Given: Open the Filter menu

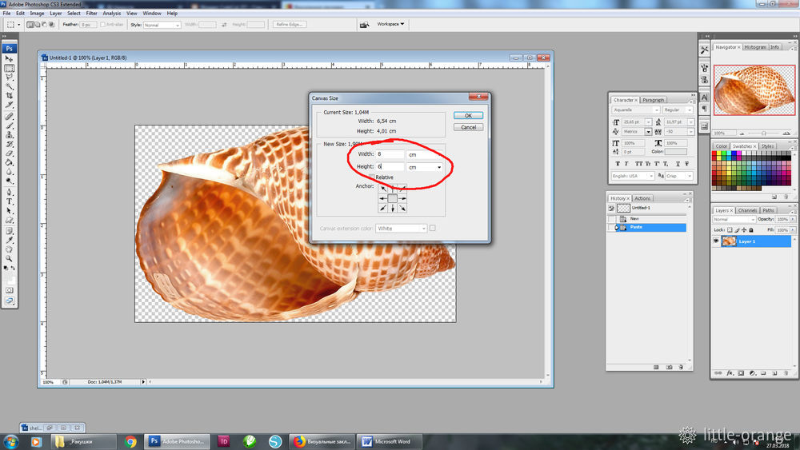Looking at the screenshot, I should pyautogui.click(x=92, y=14).
